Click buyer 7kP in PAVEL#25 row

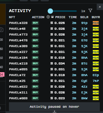pos(96,81)
